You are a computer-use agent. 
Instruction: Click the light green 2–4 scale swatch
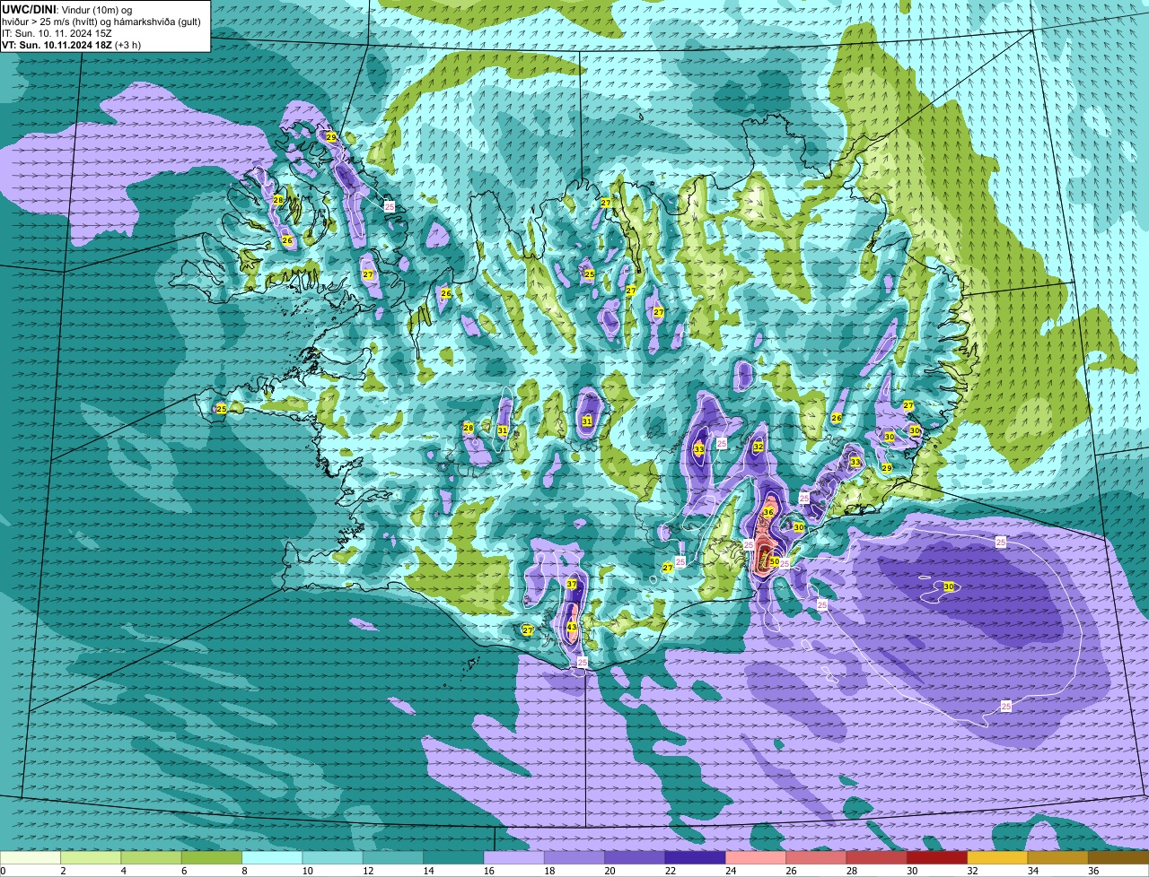(x=91, y=857)
